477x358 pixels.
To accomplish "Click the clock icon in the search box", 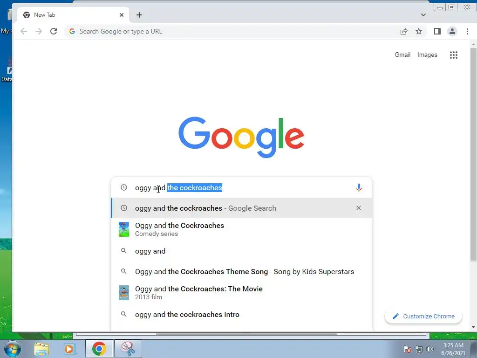I will pyautogui.click(x=124, y=187).
